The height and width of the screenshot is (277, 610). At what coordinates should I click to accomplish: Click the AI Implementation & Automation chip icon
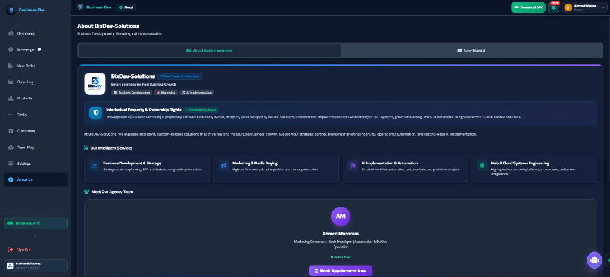(x=353, y=166)
